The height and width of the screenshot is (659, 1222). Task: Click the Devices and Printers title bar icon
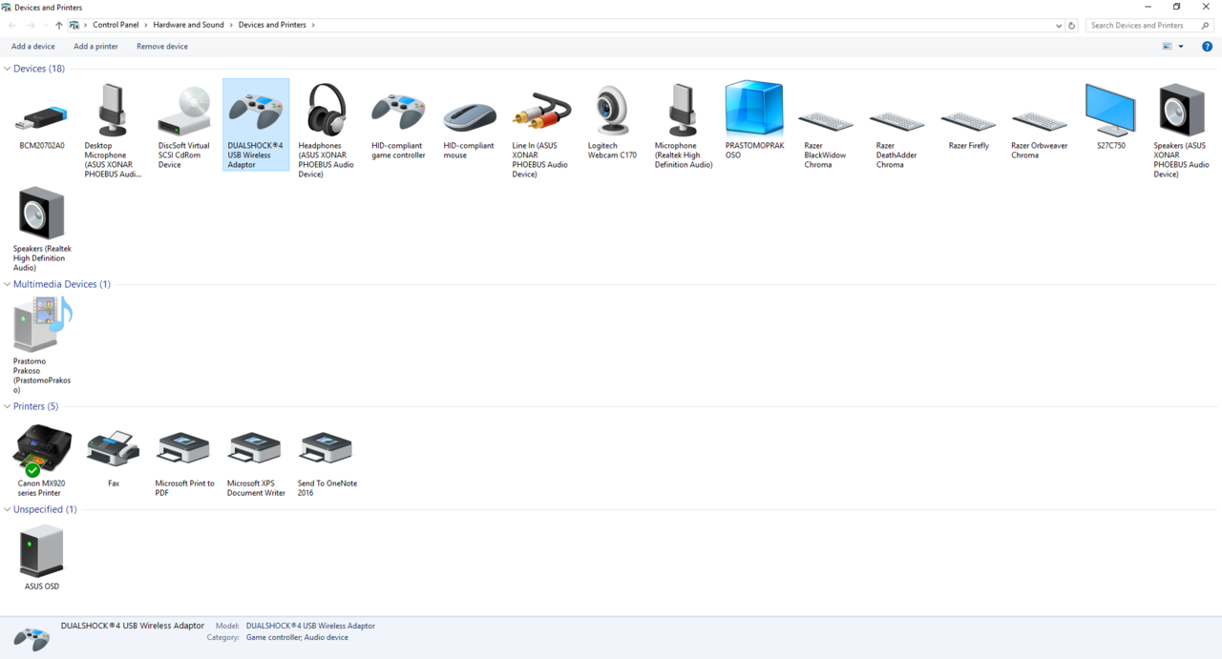(7, 7)
